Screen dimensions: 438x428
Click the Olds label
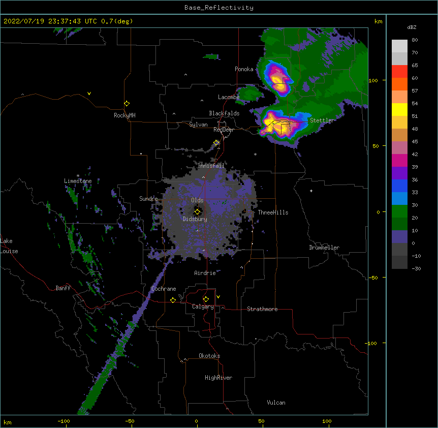(x=197, y=200)
